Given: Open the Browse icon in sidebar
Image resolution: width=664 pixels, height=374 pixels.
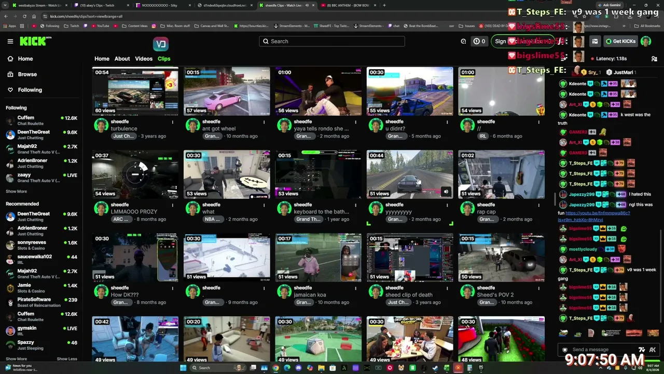Looking at the screenshot, I should (x=10, y=74).
